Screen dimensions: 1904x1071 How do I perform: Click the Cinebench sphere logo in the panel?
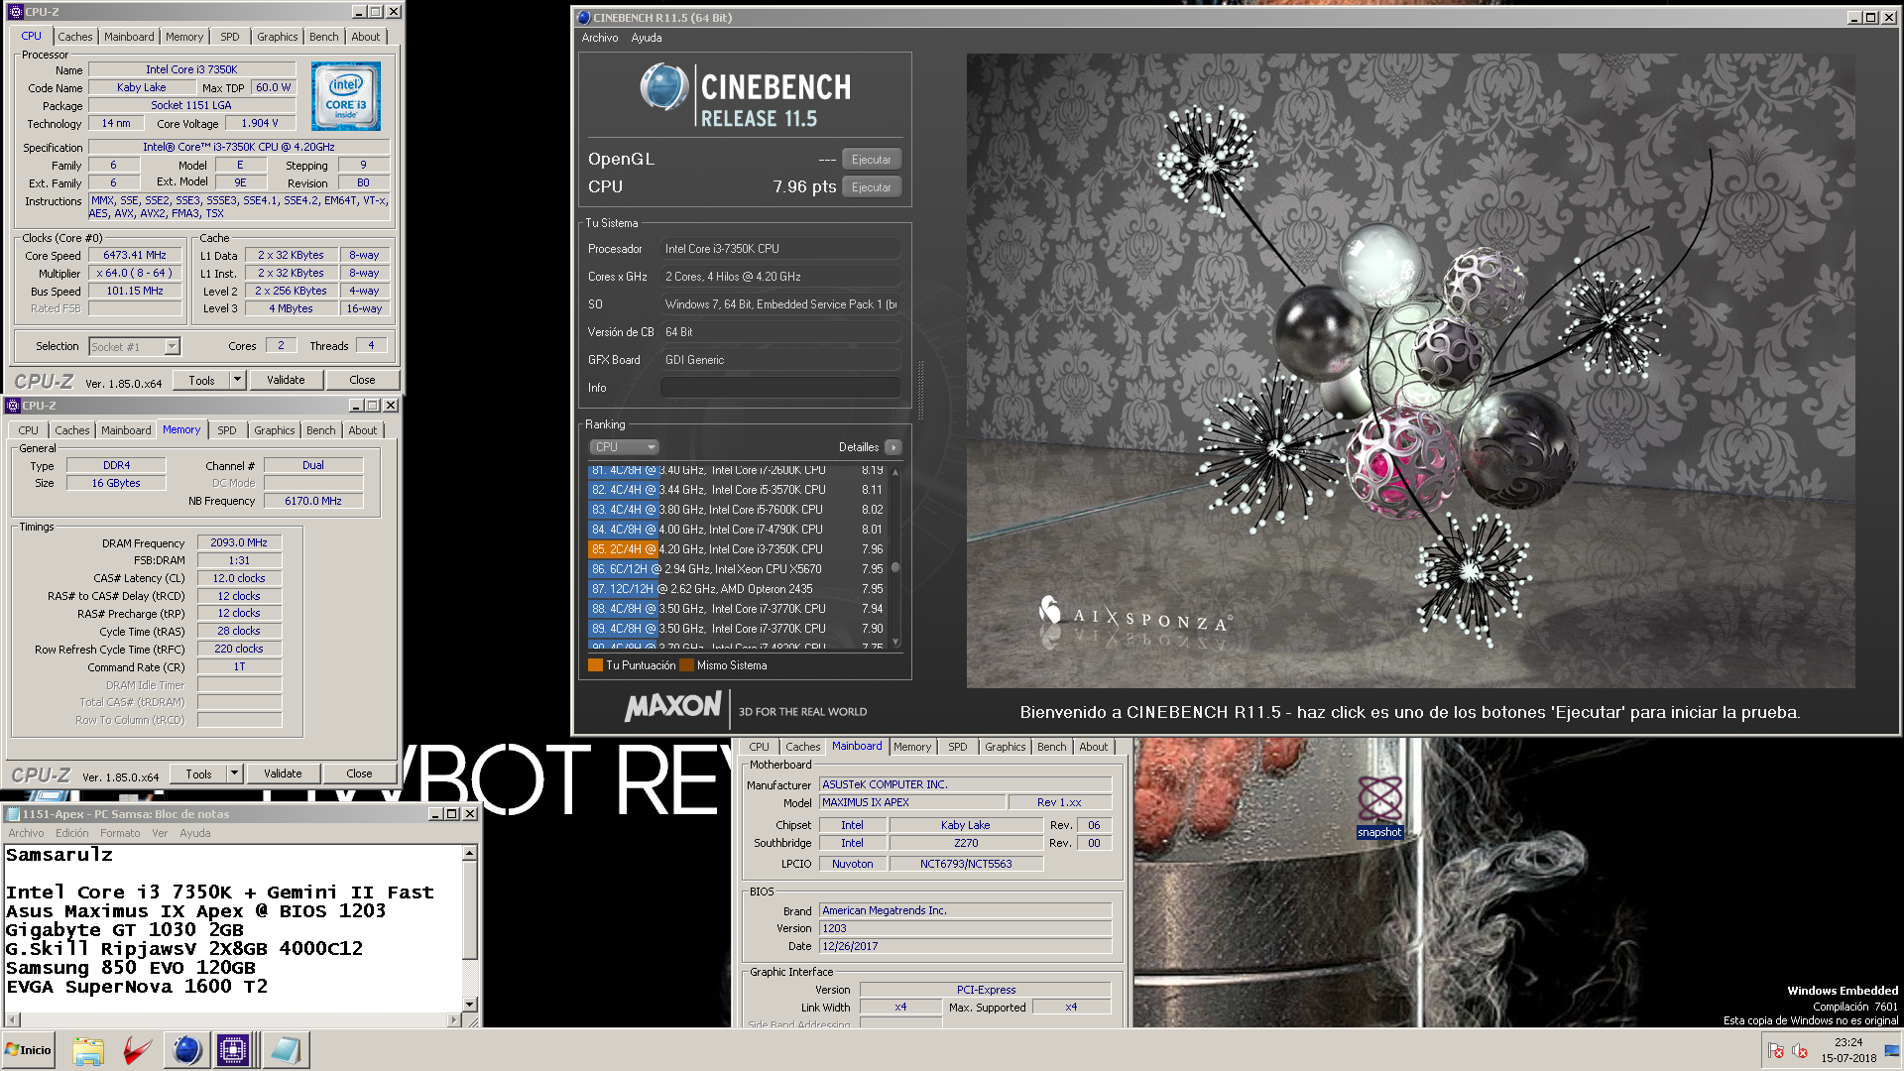click(x=663, y=87)
